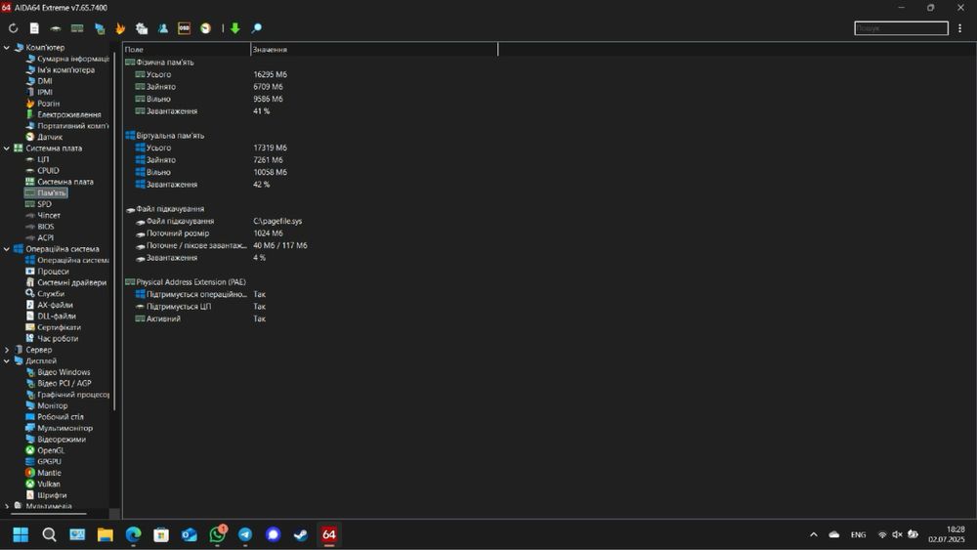This screenshot has height=550, width=977.
Task: Launch the flame stability test icon
Action: coord(120,28)
